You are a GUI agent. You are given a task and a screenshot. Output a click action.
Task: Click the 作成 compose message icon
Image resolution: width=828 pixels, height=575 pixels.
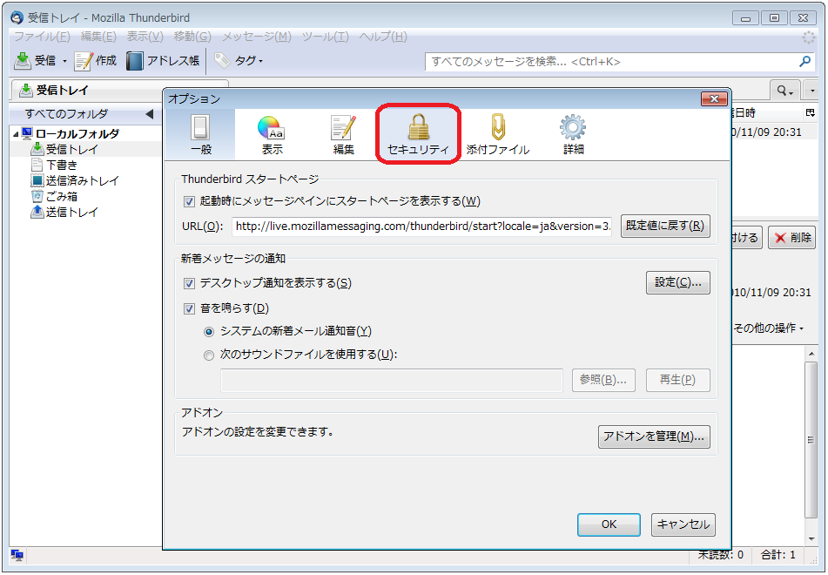(84, 61)
